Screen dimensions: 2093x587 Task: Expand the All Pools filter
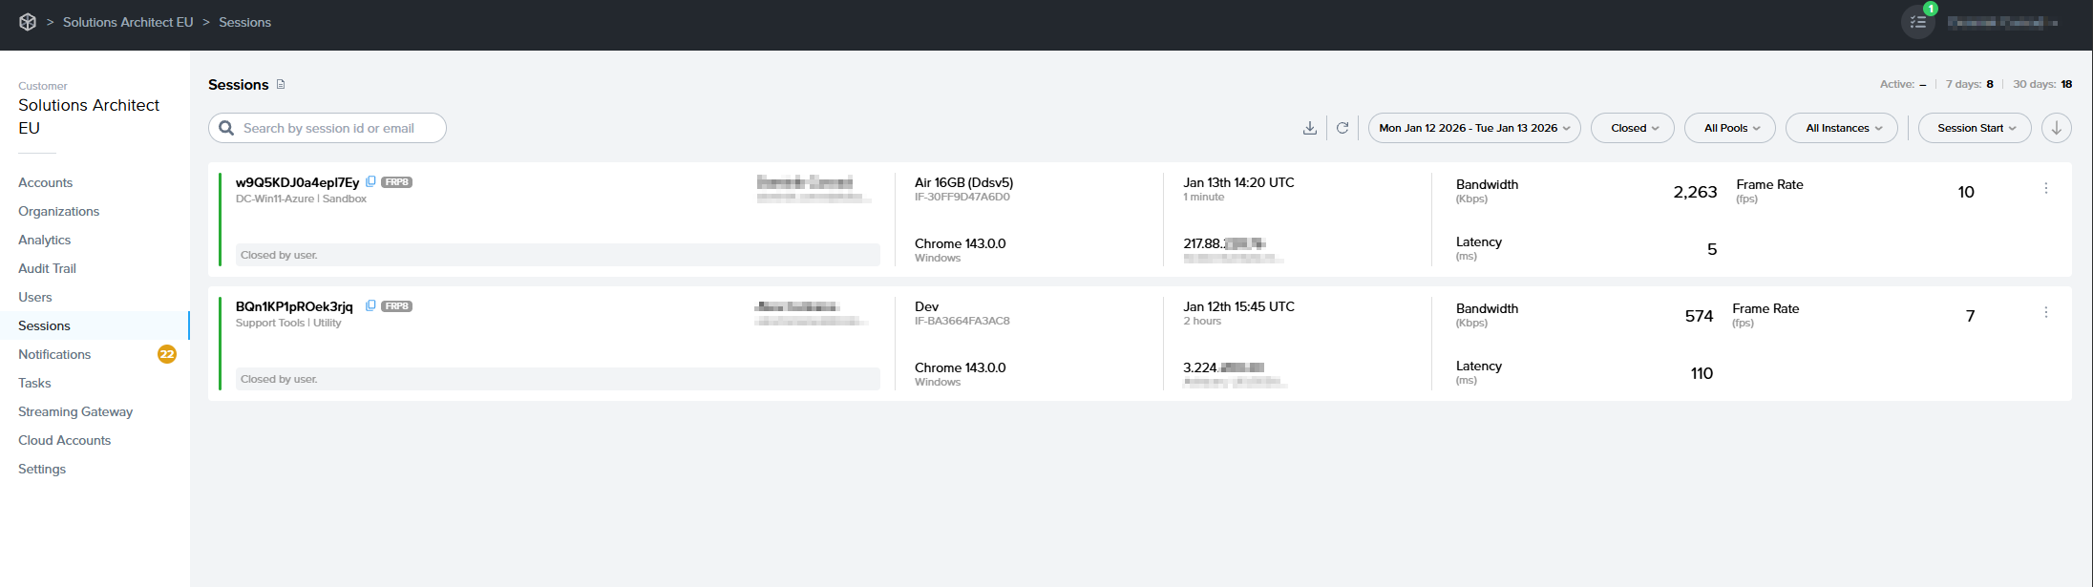tap(1731, 128)
